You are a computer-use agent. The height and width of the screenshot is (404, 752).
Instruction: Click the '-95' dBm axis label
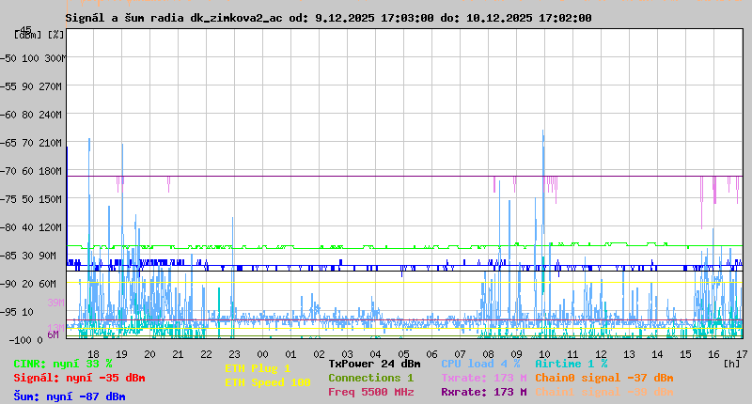pos(8,313)
